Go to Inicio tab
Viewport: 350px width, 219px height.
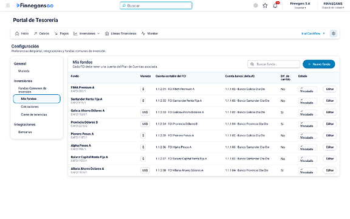(22, 33)
